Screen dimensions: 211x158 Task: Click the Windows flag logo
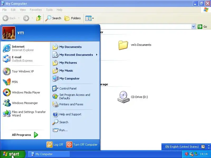pyautogui.click(x=206, y=10)
